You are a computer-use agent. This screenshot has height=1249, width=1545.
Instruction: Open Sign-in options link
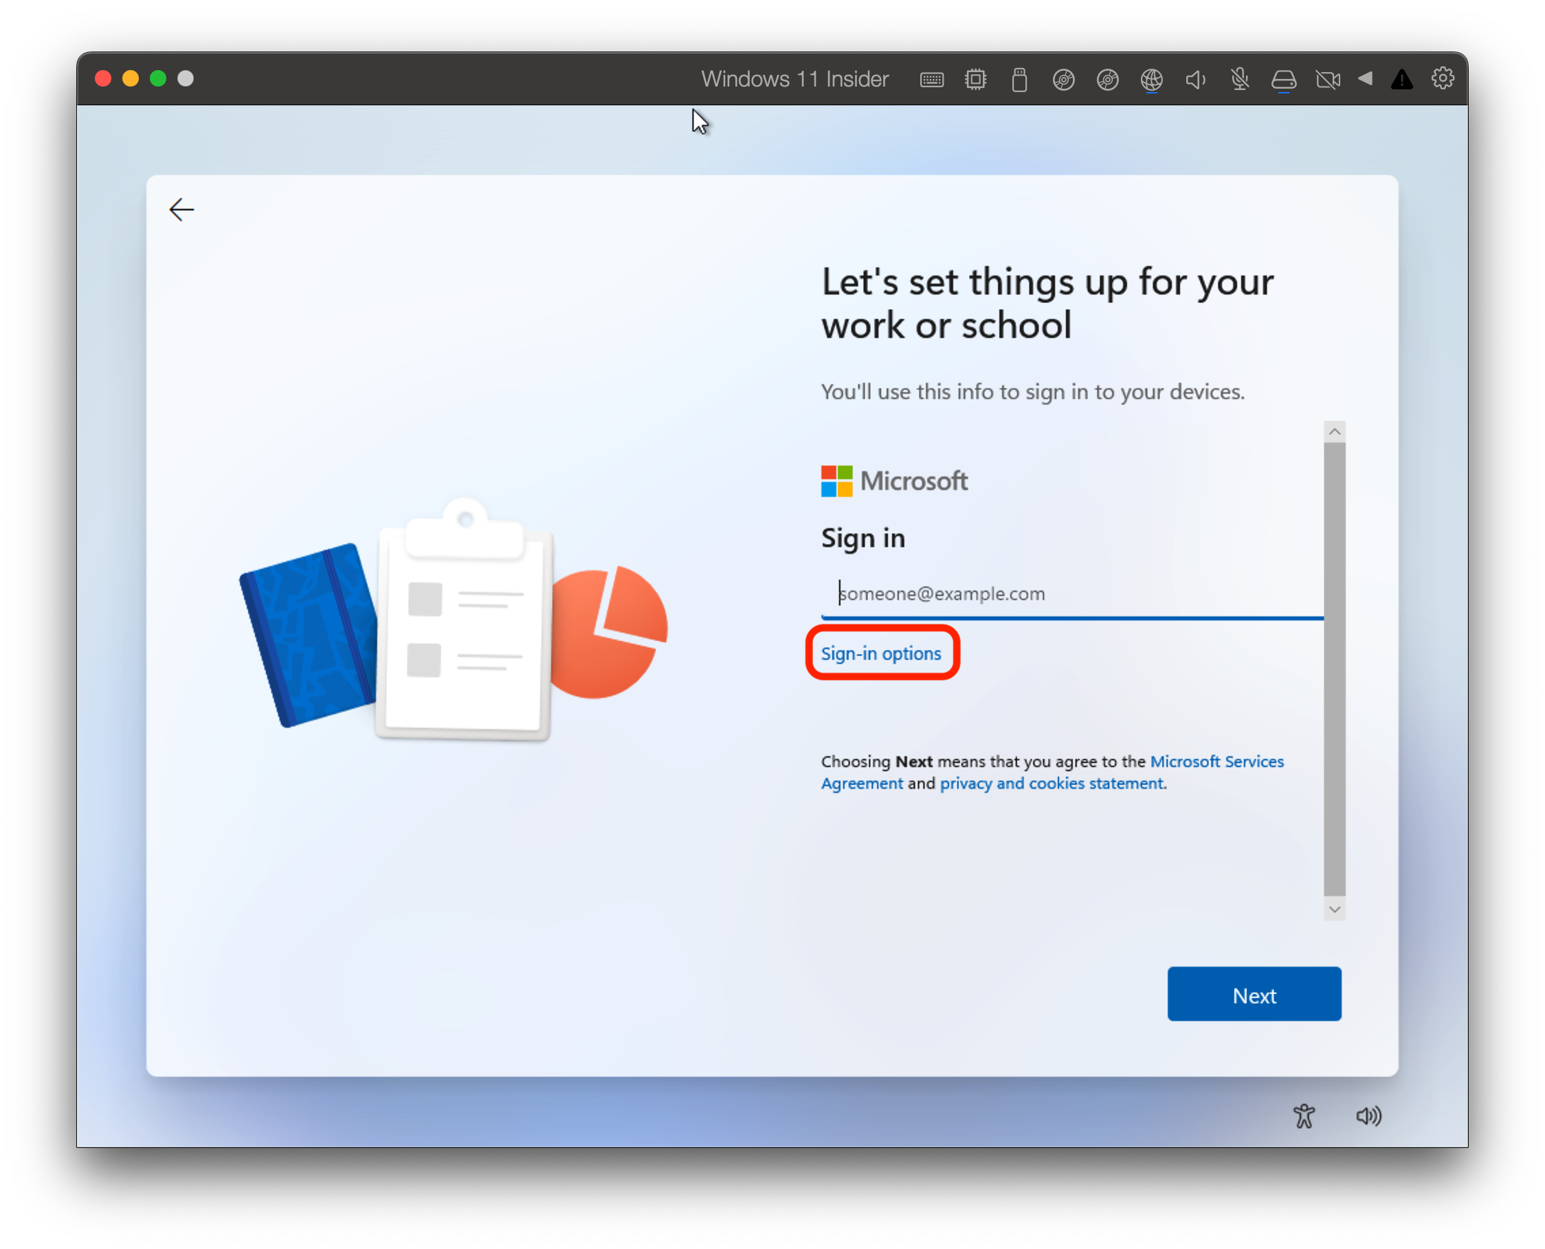click(x=881, y=653)
